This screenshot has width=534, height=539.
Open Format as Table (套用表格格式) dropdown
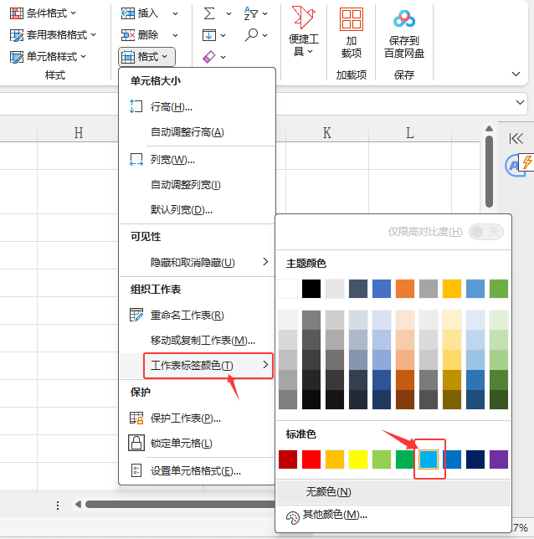tap(53, 35)
